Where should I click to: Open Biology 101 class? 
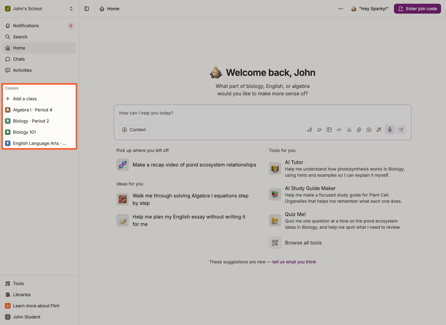point(39,132)
